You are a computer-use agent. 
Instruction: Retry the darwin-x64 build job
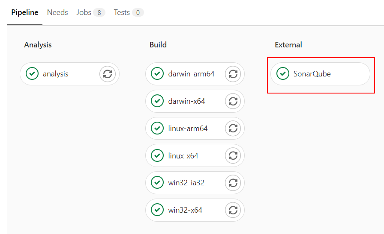pos(233,101)
